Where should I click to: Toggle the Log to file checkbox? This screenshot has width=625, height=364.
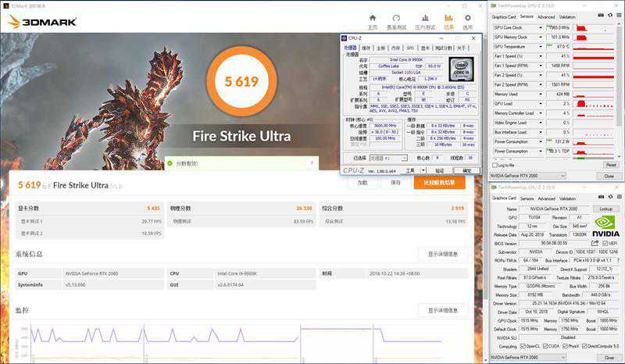pos(494,165)
